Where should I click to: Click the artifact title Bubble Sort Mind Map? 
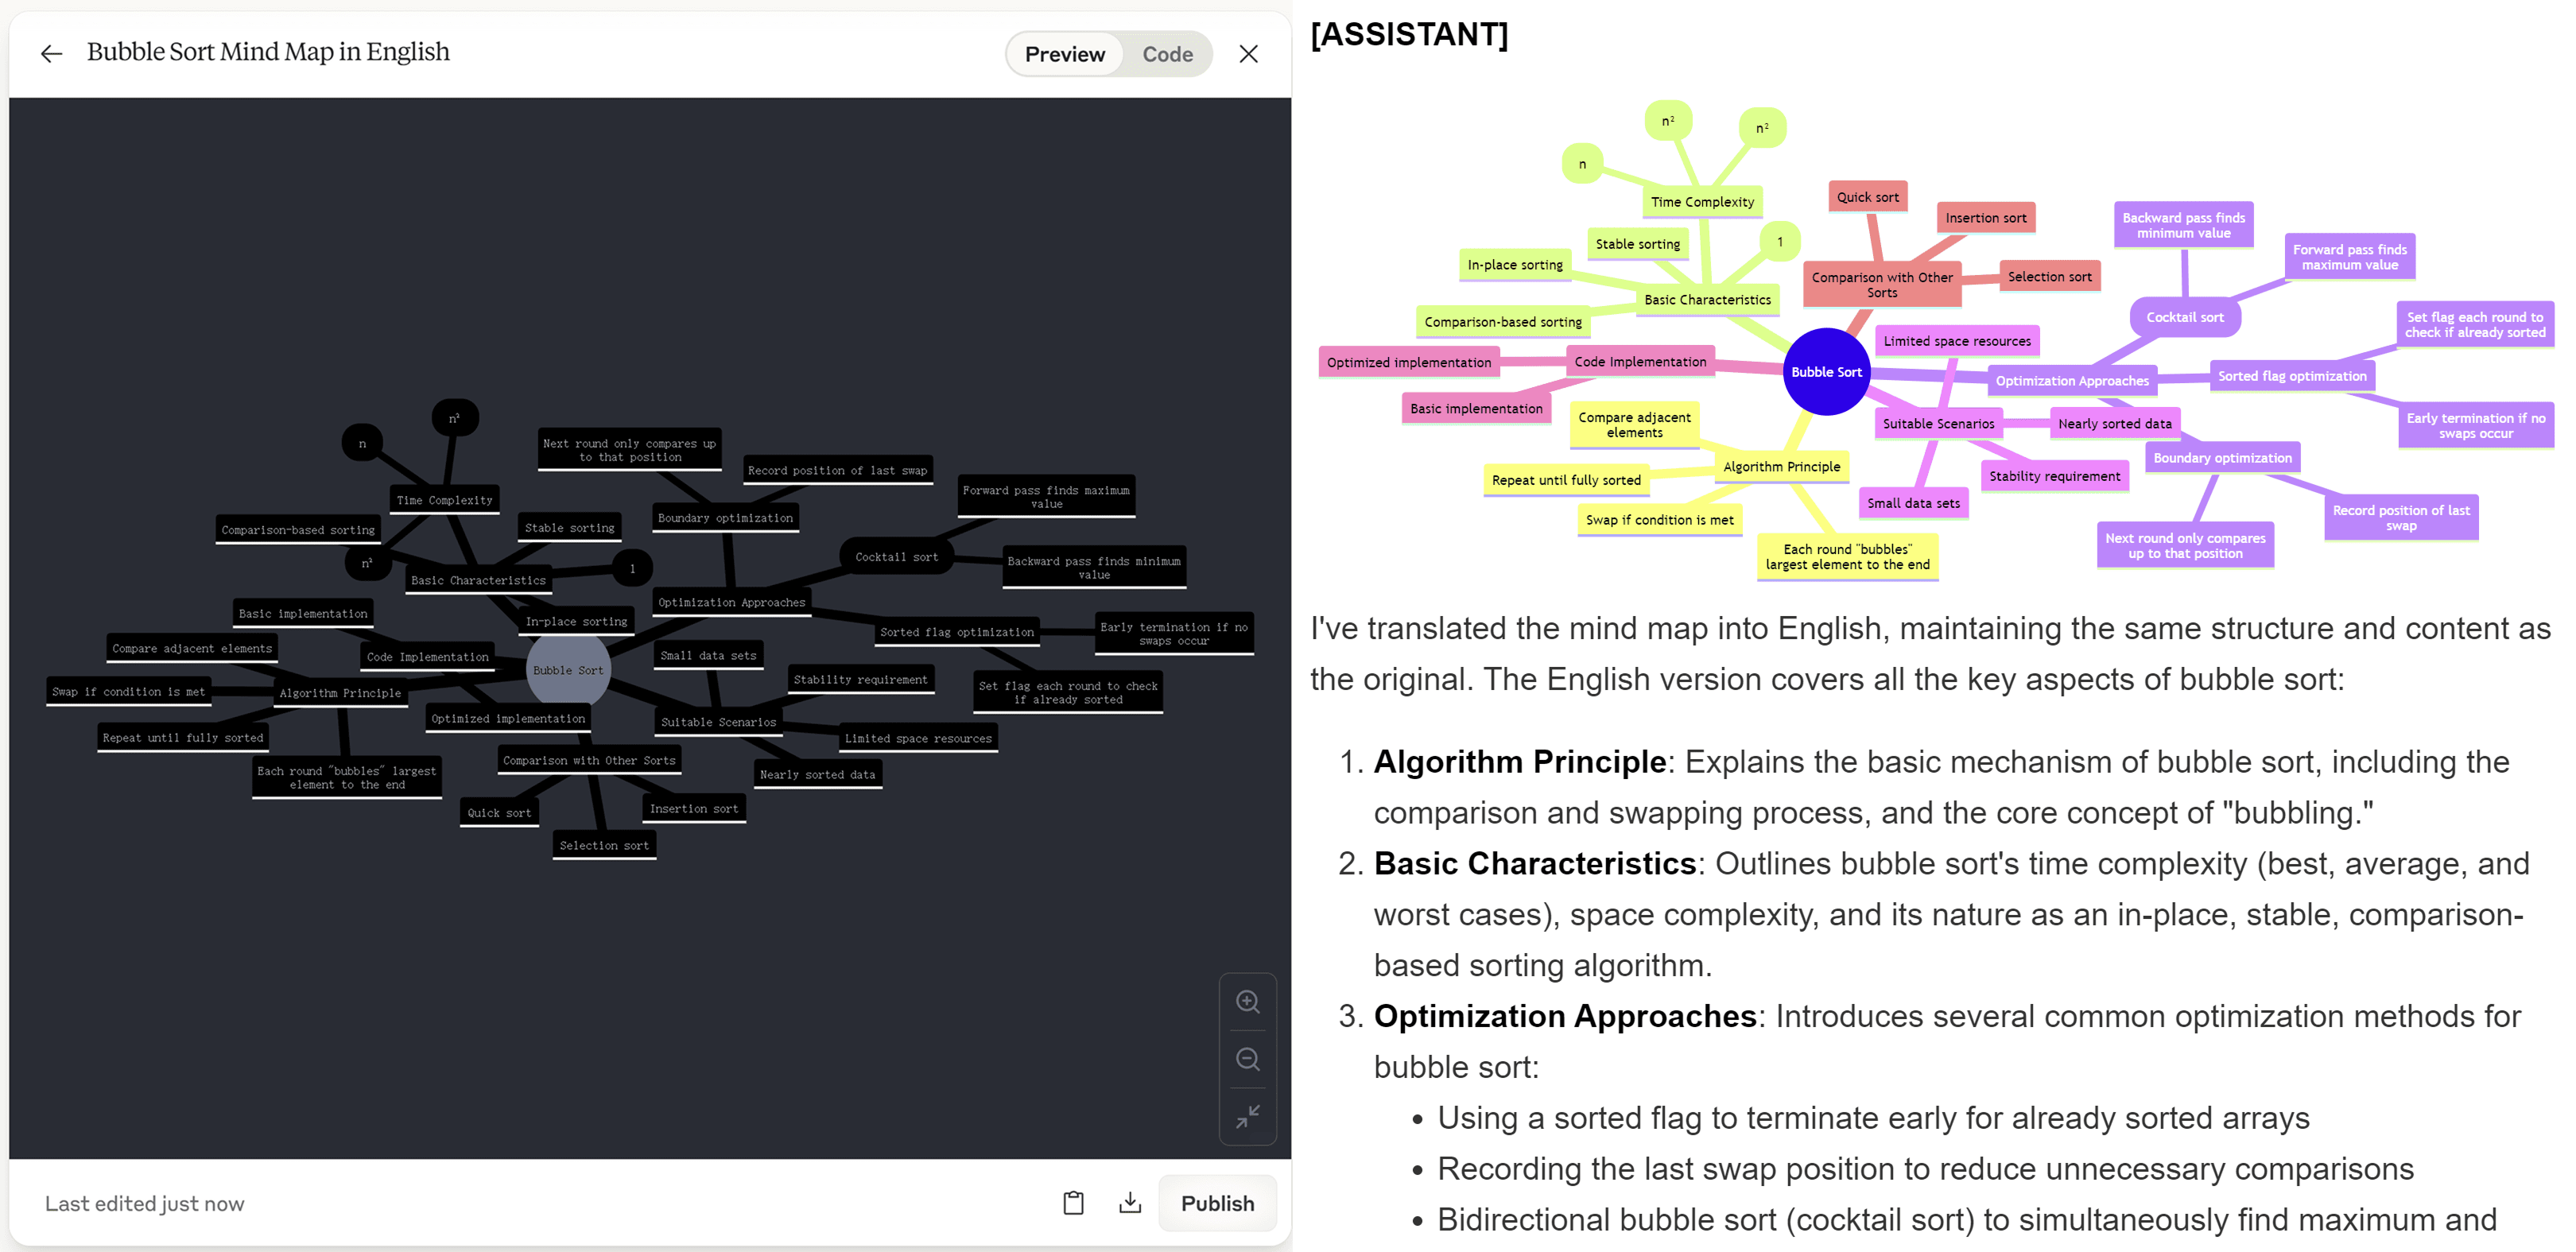point(268,52)
